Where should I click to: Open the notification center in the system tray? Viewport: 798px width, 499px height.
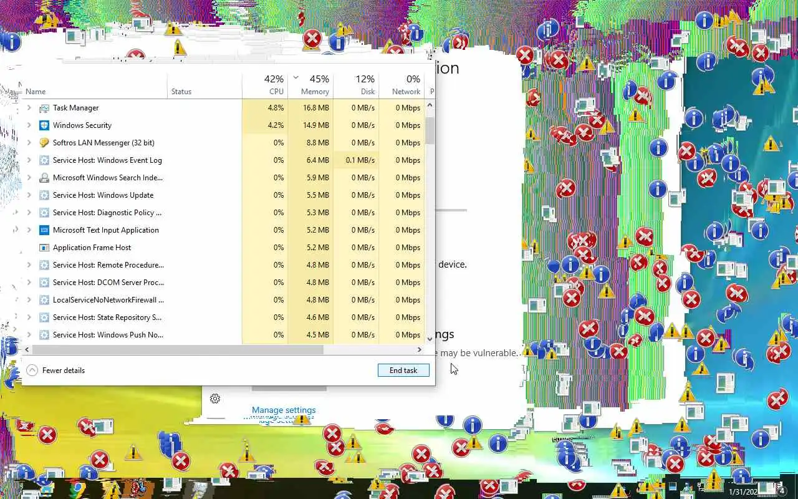(x=782, y=491)
